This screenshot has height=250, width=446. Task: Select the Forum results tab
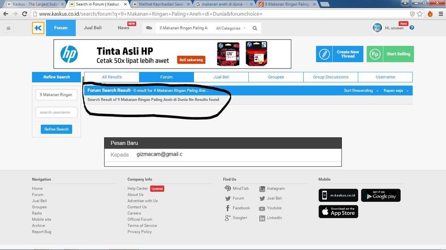coord(167,77)
